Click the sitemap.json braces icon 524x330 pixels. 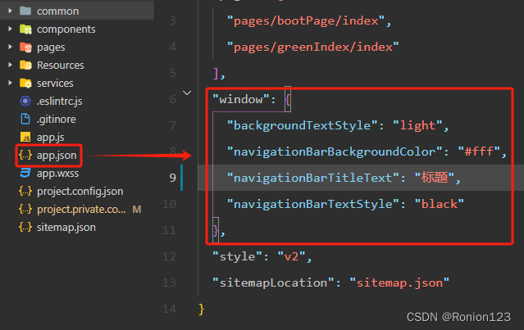click(25, 227)
